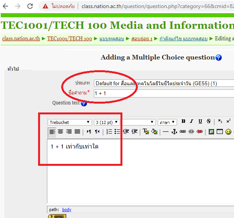Click the subscript icon

click(220, 122)
